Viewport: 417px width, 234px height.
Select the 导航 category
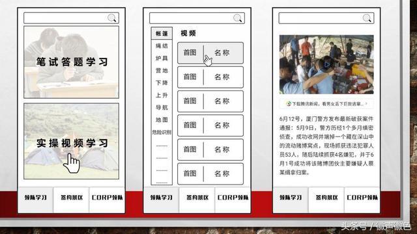(162, 107)
